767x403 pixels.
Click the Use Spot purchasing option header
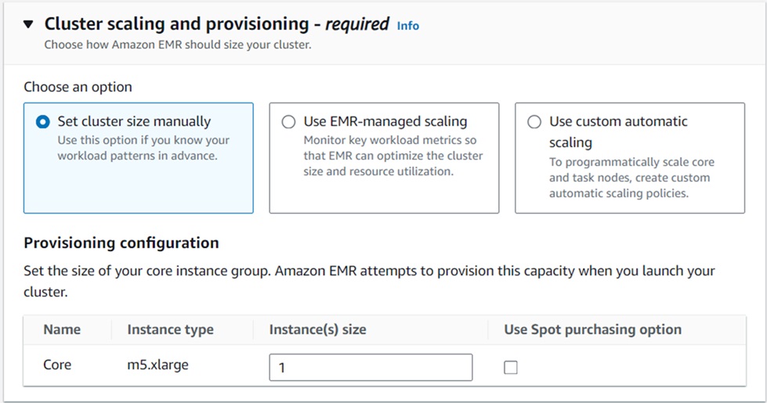(592, 329)
